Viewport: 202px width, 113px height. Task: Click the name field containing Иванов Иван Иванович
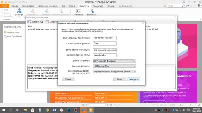[x=105, y=38]
